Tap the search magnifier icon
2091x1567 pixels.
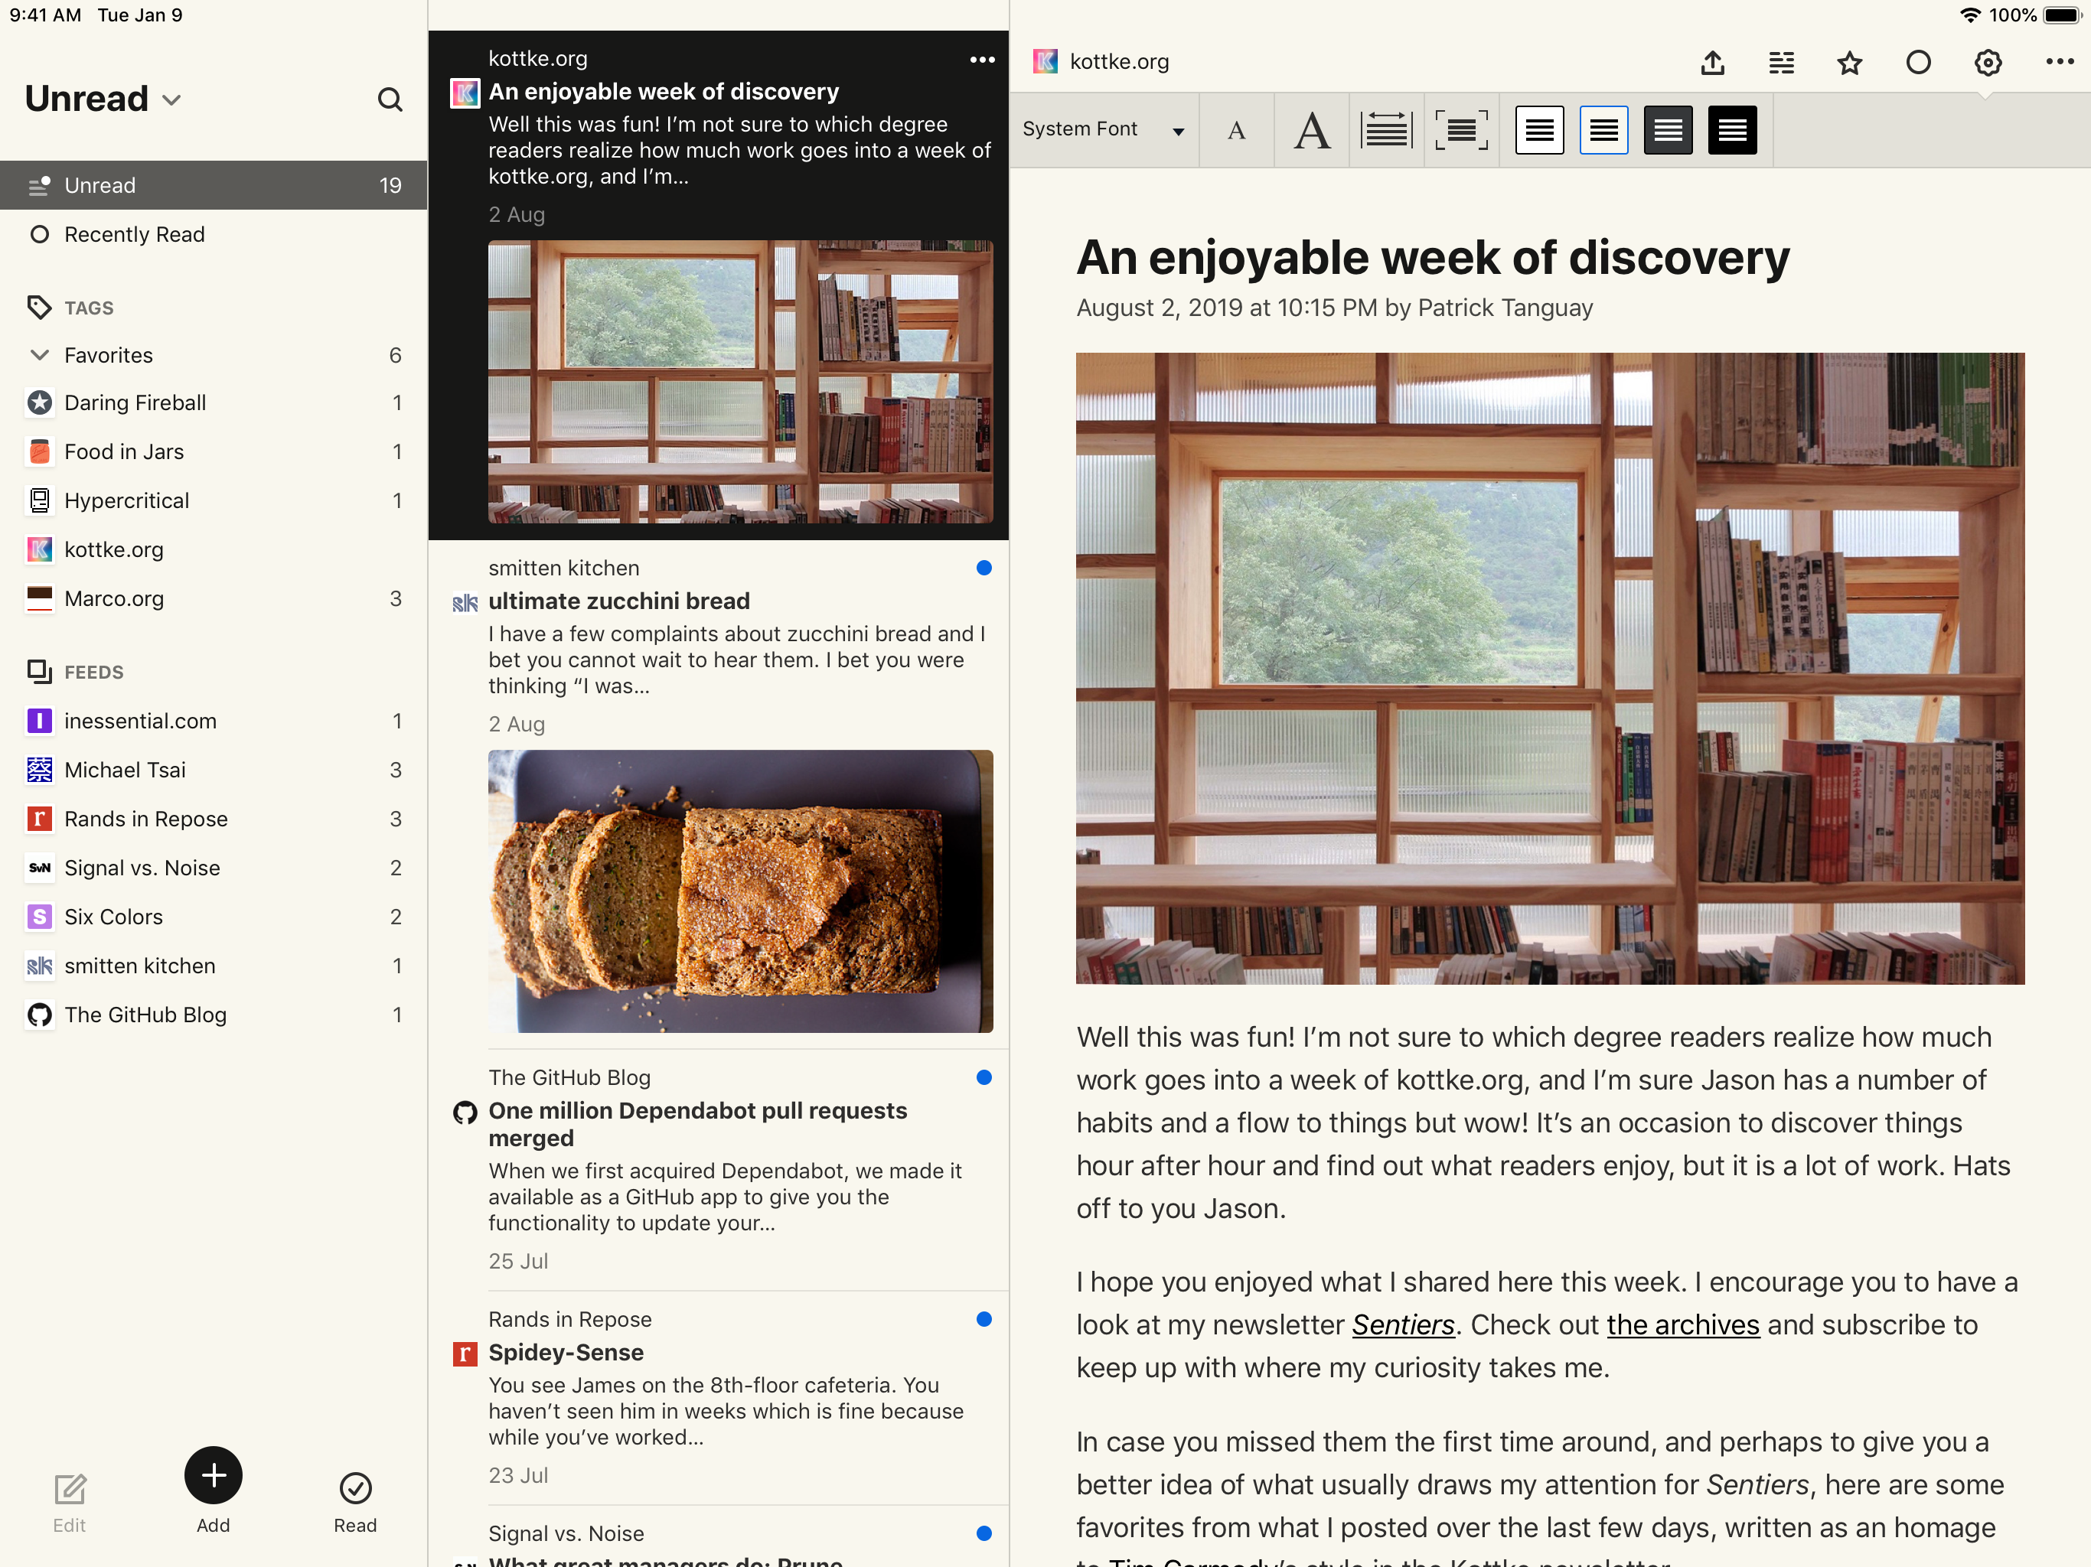point(390,99)
